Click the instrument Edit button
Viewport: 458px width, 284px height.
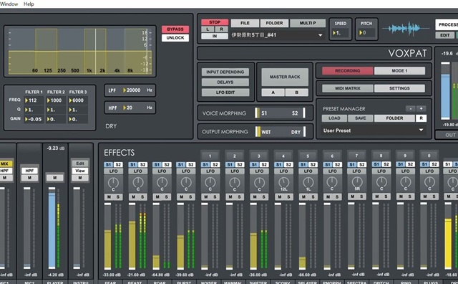pyautogui.click(x=80, y=164)
